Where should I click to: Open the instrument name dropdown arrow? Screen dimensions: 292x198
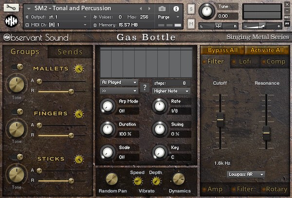(x=29, y=9)
